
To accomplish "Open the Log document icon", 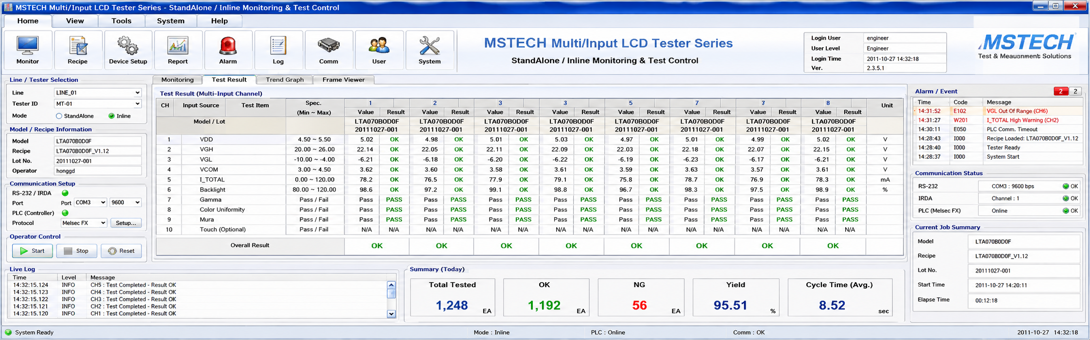I will (x=278, y=50).
